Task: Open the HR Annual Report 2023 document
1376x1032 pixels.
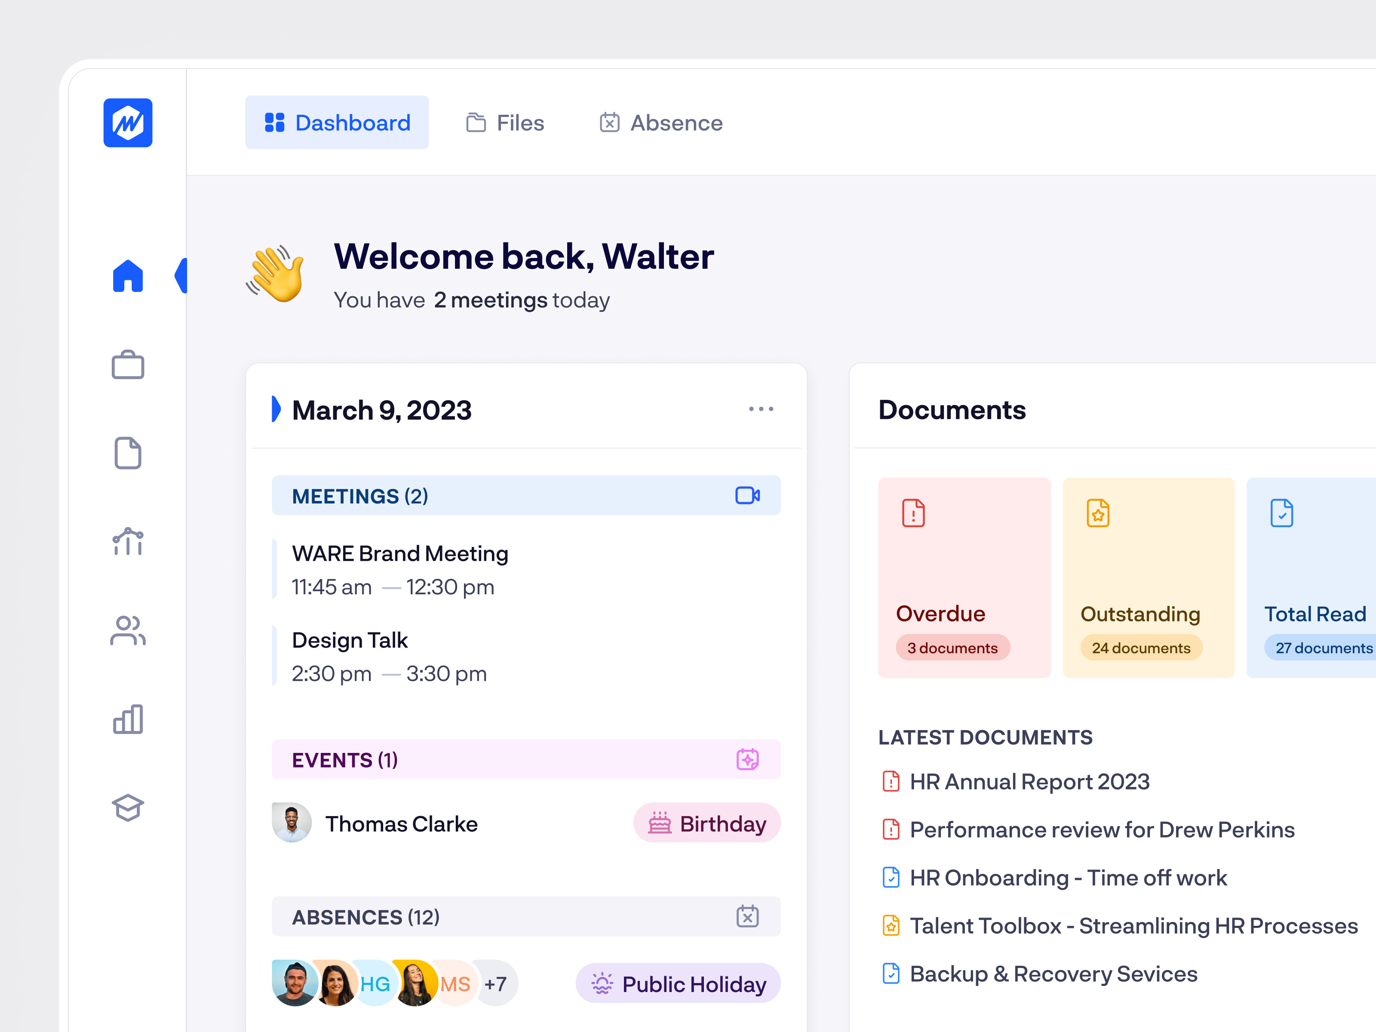Action: [1029, 781]
